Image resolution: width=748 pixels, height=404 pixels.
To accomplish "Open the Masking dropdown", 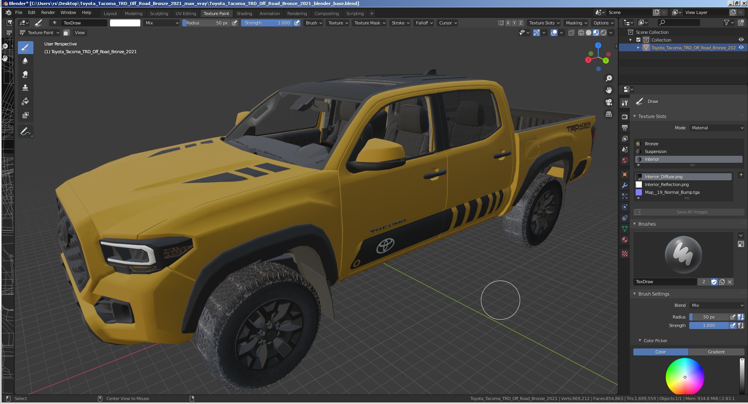I will coord(577,23).
